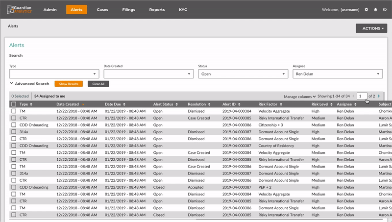Click the Subject column header

coord(385,104)
